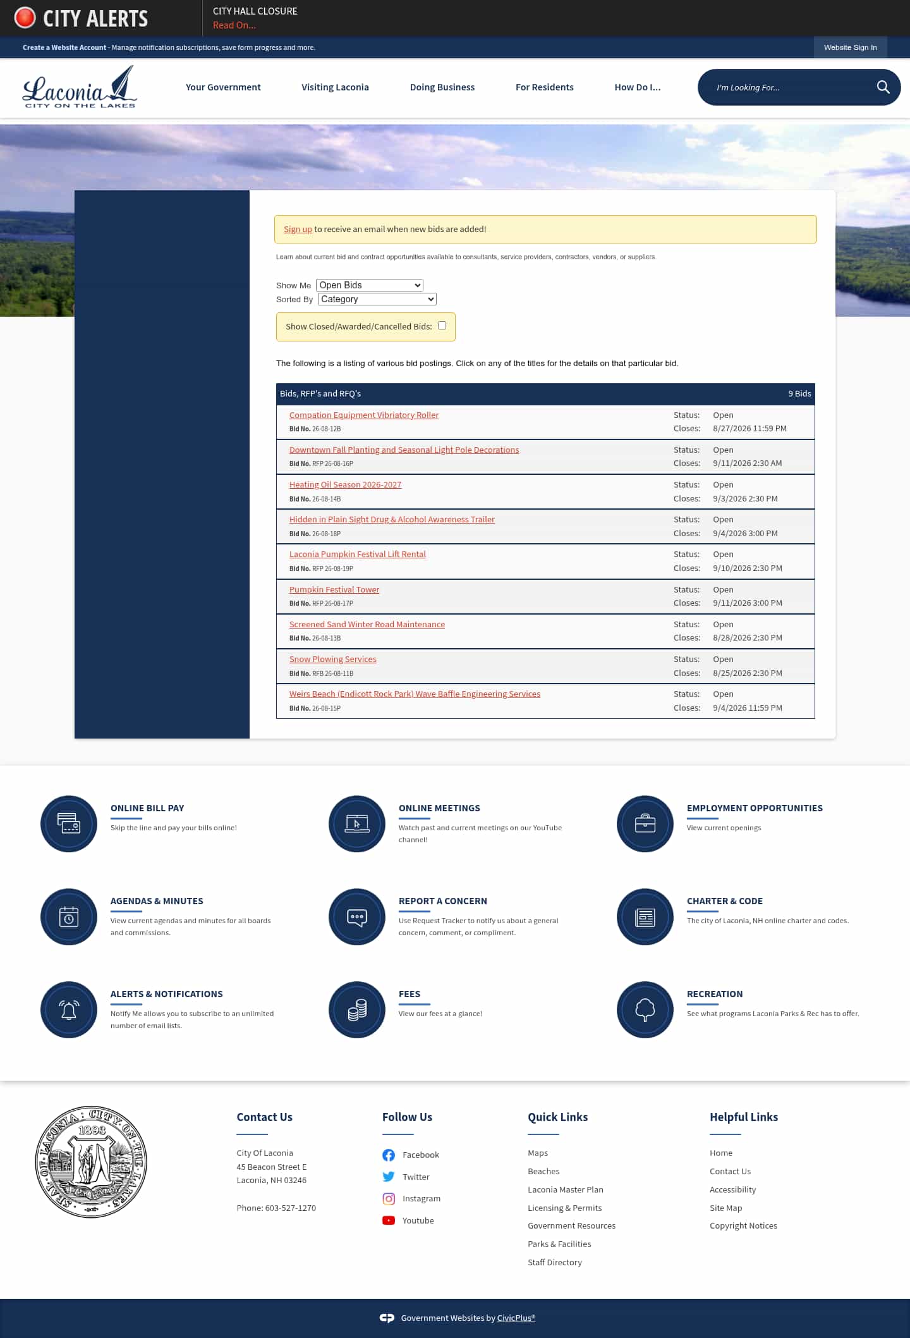
Task: Click the Report a Concern chat icon
Action: click(x=357, y=917)
